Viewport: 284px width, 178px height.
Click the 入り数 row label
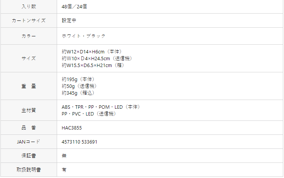point(29,6)
